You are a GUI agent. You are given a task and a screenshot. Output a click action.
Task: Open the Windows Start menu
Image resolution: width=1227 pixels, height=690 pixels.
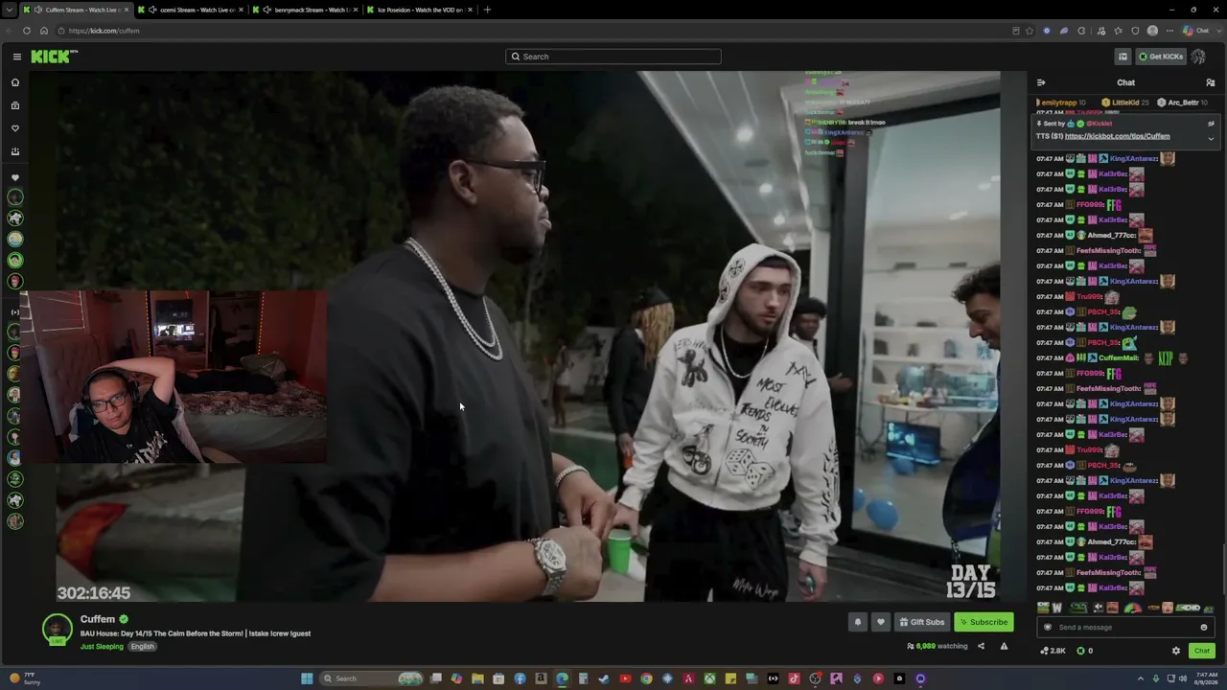point(307,678)
